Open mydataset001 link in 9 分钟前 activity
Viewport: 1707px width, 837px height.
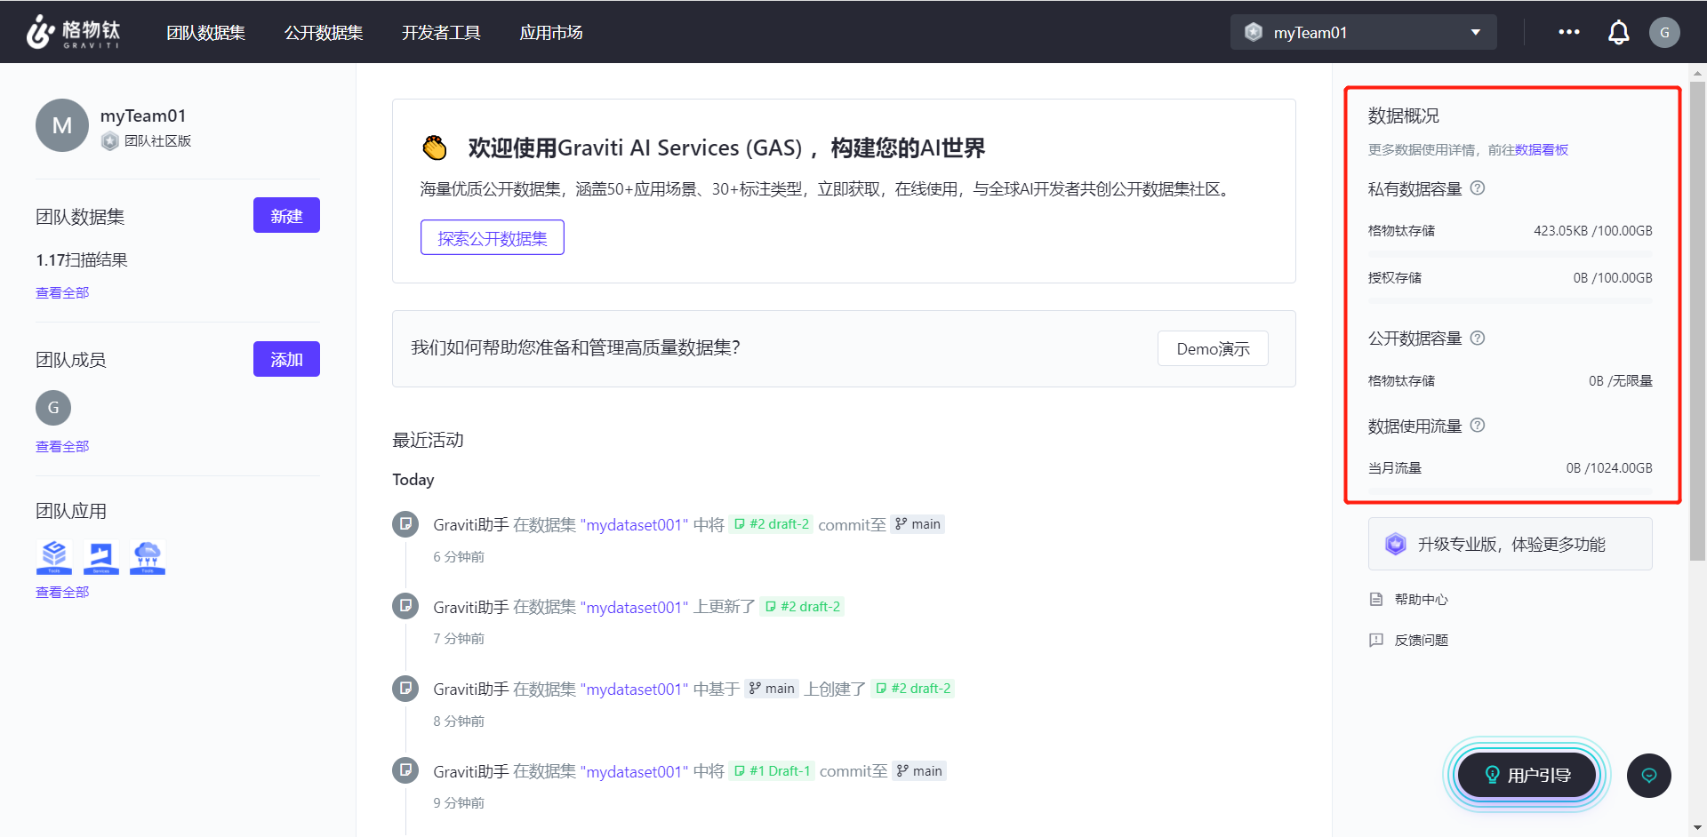point(634,771)
